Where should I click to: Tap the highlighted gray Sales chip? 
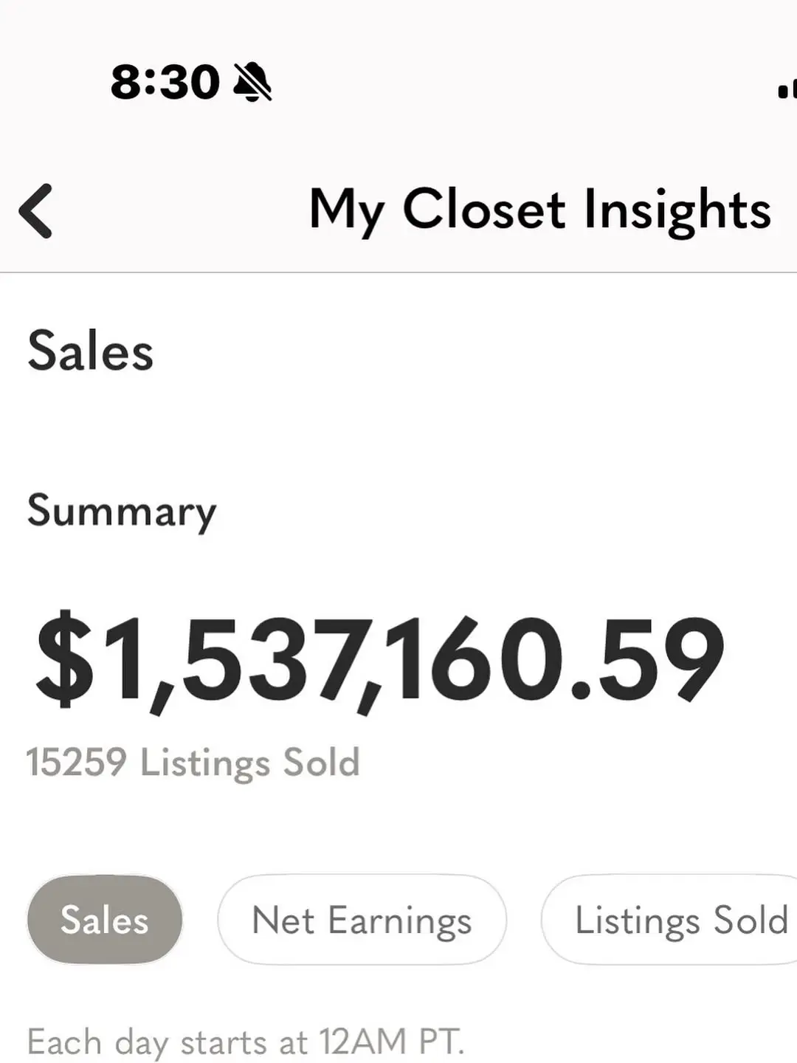click(105, 920)
